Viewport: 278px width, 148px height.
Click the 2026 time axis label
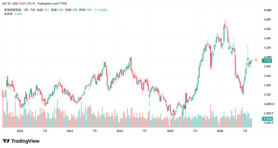click(220, 131)
